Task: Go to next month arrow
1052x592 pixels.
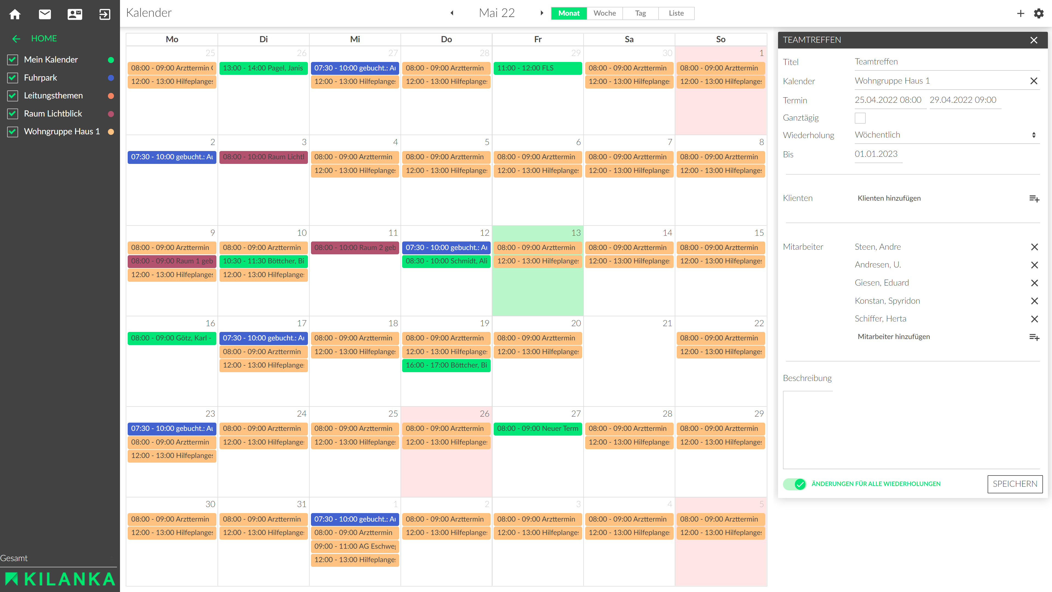Action: tap(542, 13)
